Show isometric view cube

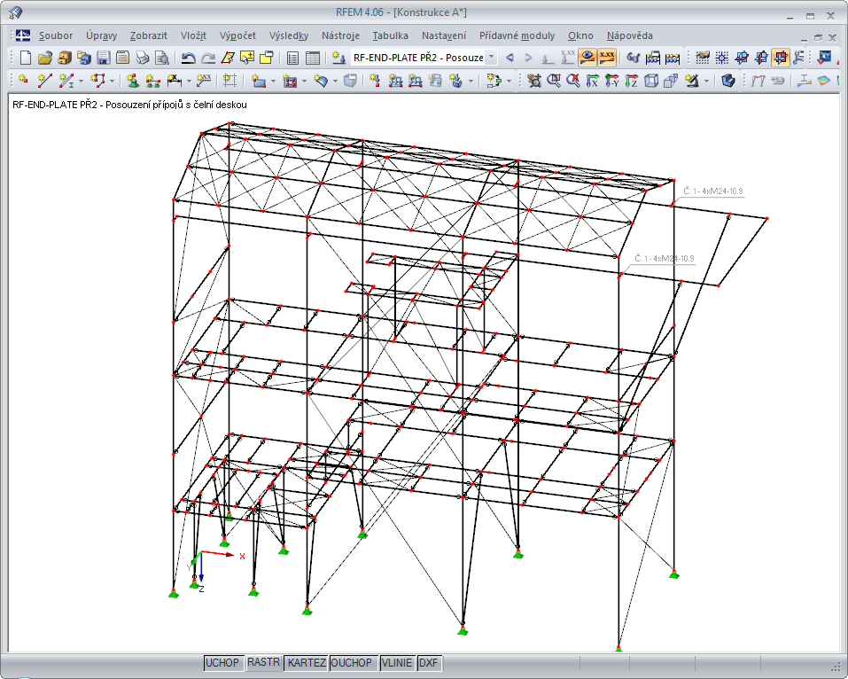(651, 81)
